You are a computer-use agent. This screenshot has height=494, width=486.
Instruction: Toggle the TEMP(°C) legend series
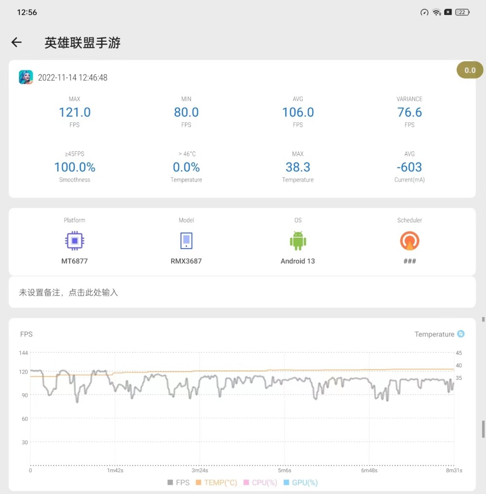(x=216, y=482)
